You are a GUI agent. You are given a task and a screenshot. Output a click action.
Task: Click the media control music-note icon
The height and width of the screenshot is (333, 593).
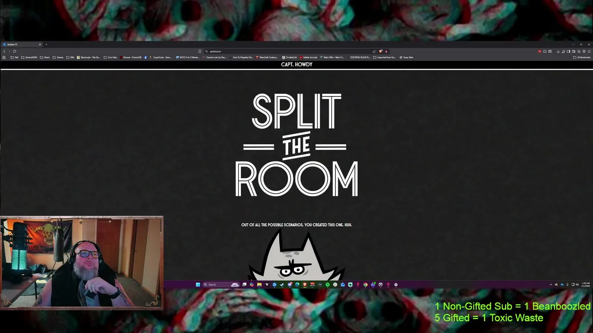coord(563,51)
